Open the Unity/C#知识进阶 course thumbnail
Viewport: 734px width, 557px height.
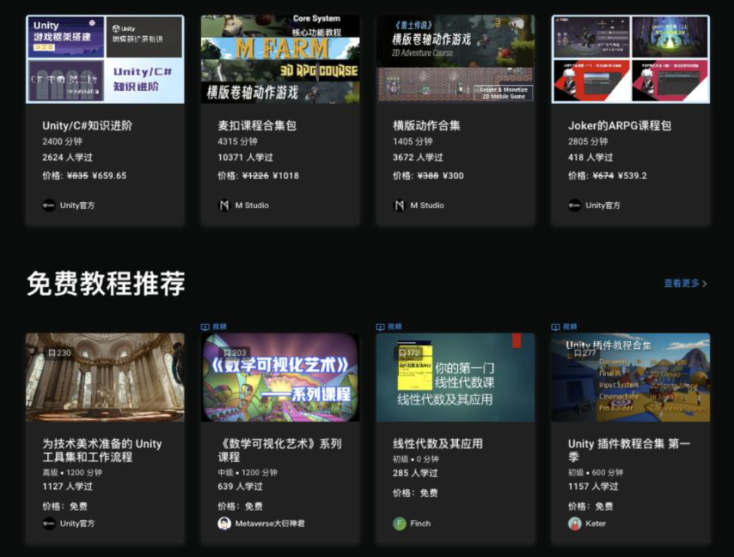click(x=105, y=59)
